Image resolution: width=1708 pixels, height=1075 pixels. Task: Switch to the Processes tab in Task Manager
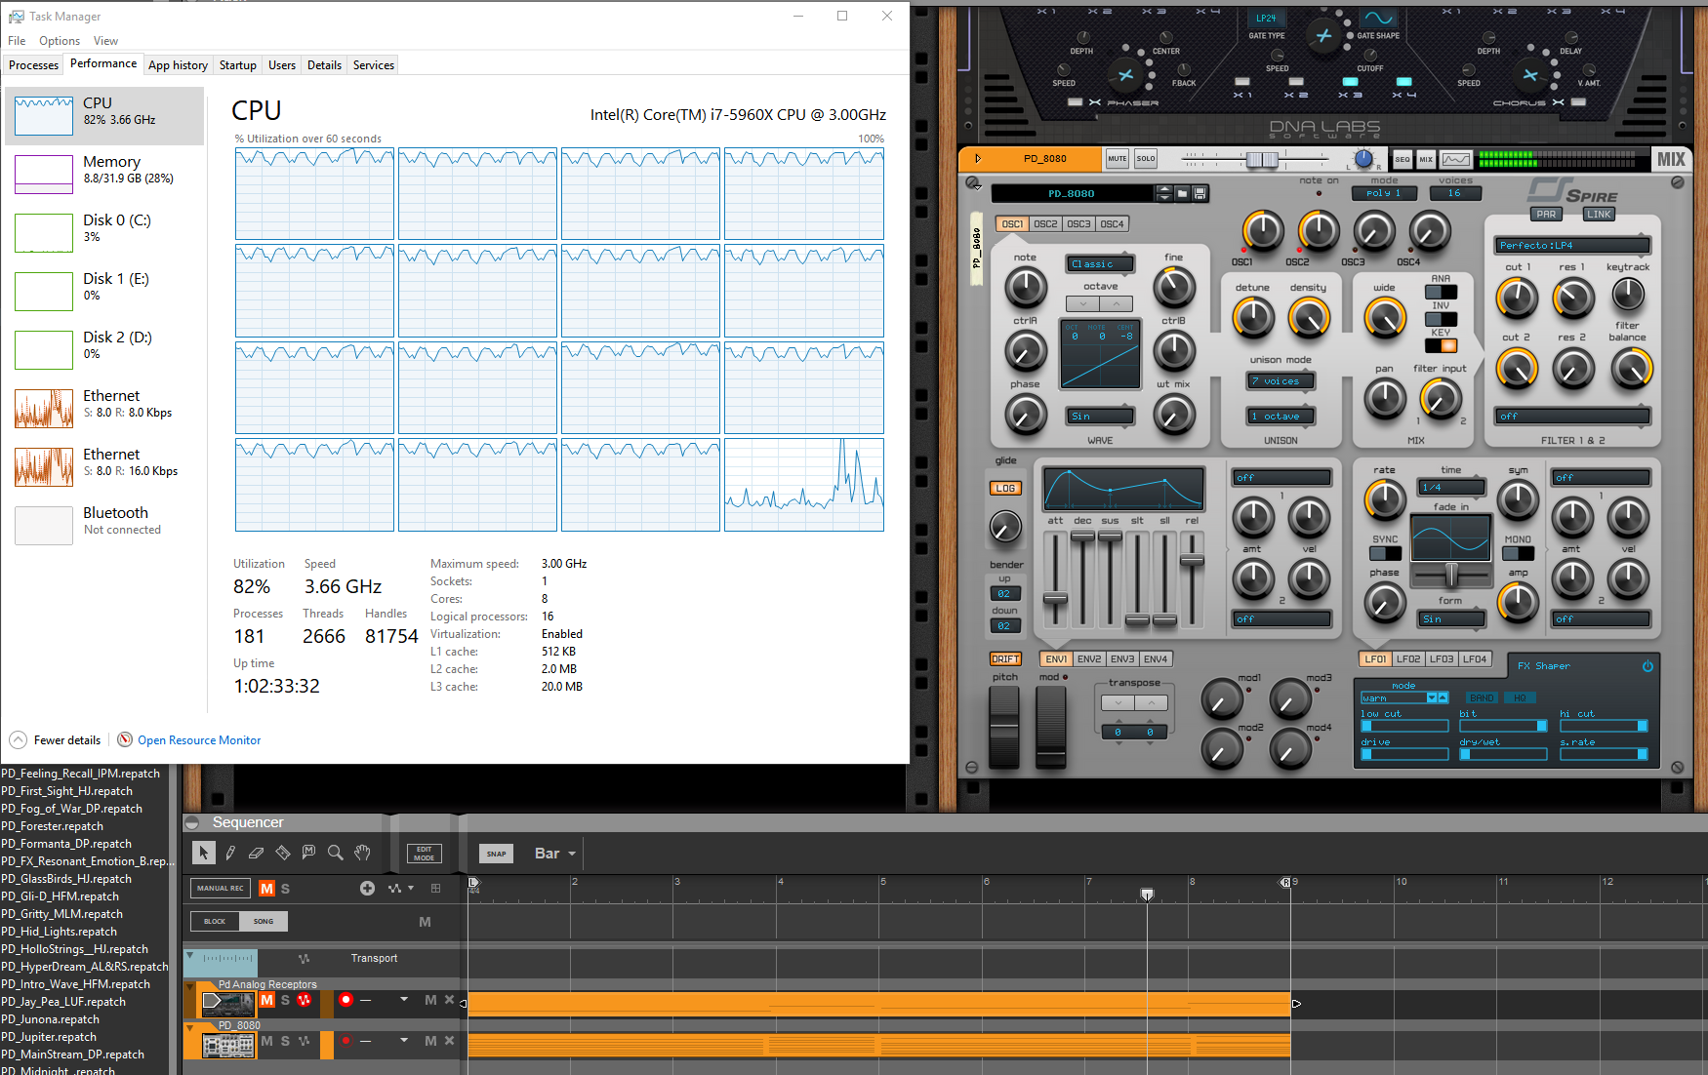click(33, 64)
